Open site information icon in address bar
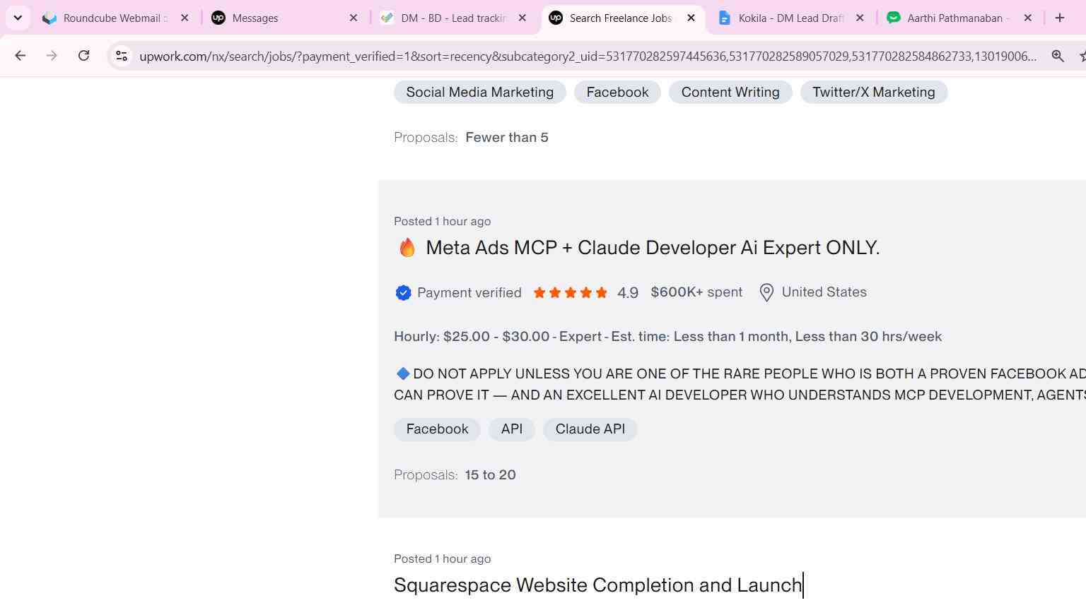The width and height of the screenshot is (1086, 610). pos(122,56)
